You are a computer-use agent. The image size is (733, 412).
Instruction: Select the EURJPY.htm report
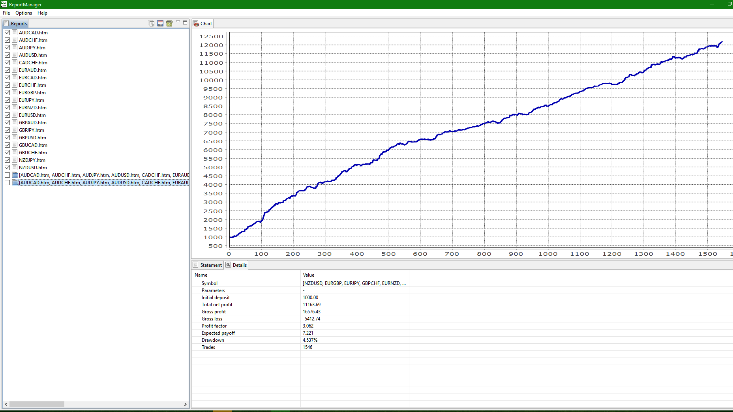(x=32, y=100)
